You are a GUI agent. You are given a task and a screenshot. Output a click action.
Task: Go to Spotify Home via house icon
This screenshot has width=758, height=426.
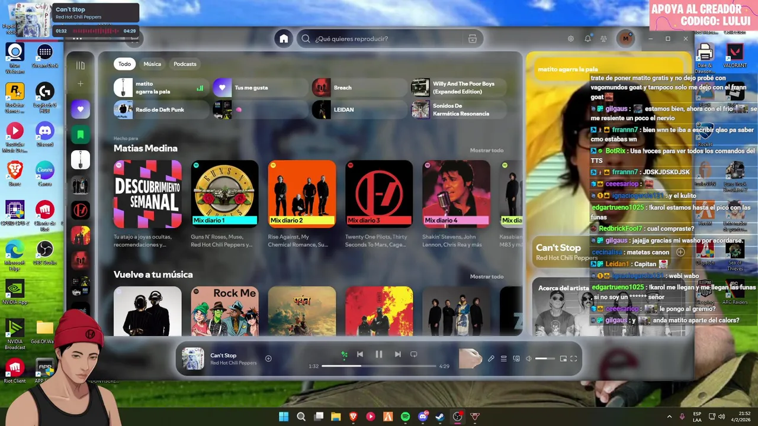coord(284,38)
